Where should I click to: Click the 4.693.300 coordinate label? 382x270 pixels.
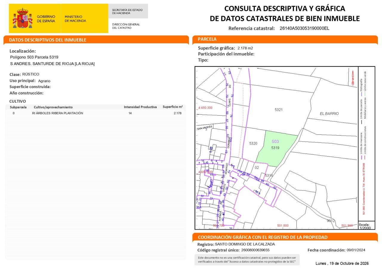tap(205, 108)
